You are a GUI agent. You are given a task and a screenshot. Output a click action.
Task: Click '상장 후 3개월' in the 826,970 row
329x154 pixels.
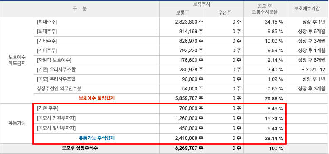(312, 41)
